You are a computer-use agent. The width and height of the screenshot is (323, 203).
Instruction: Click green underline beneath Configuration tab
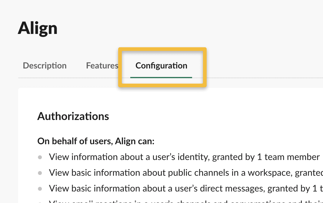161,77
